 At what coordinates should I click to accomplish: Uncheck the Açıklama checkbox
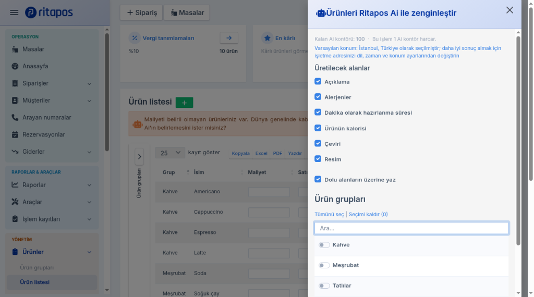318,81
